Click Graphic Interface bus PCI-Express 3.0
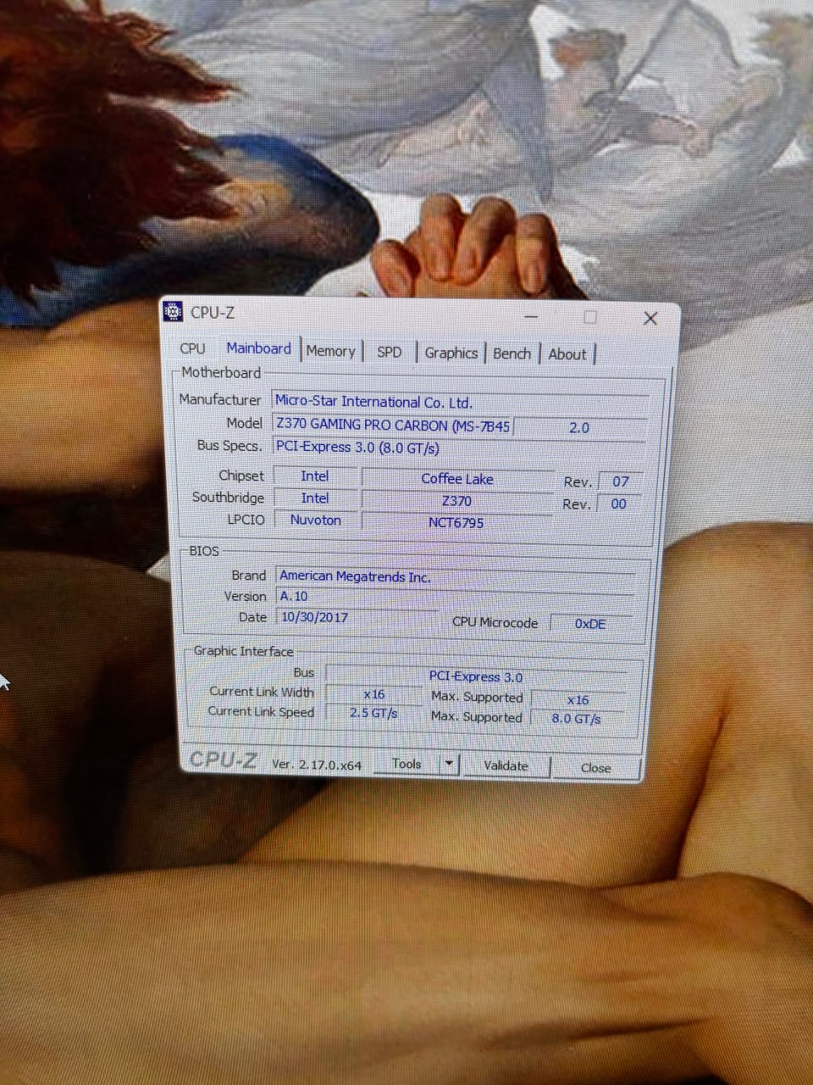 [476, 676]
